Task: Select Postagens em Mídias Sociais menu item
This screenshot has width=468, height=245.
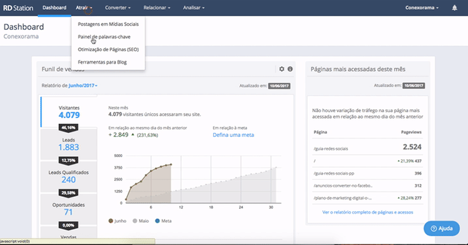Action: tap(108, 24)
